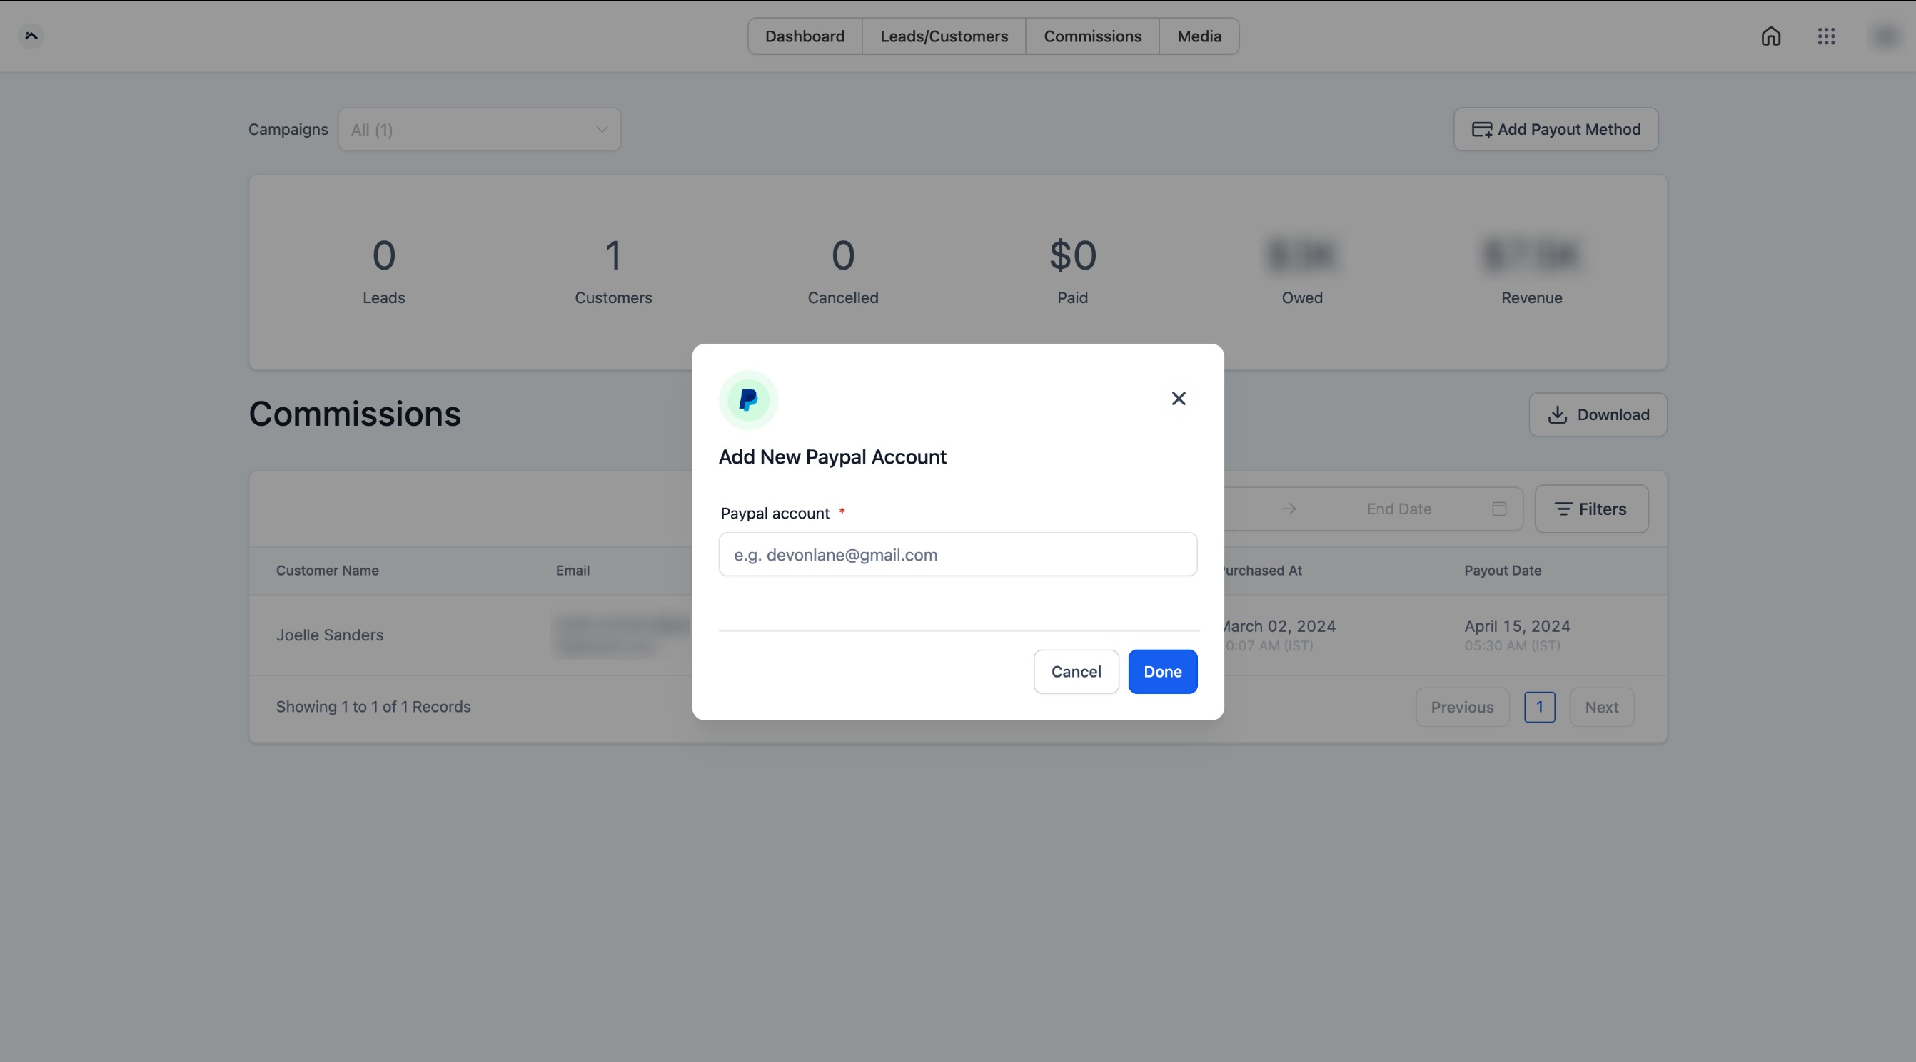
Task: Go to the Commissions tab
Action: (1092, 36)
